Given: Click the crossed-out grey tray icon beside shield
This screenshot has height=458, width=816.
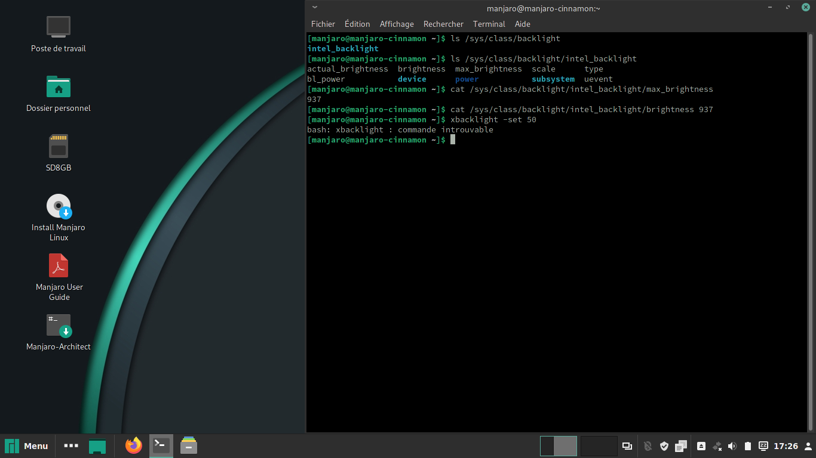Looking at the screenshot, I should [648, 446].
